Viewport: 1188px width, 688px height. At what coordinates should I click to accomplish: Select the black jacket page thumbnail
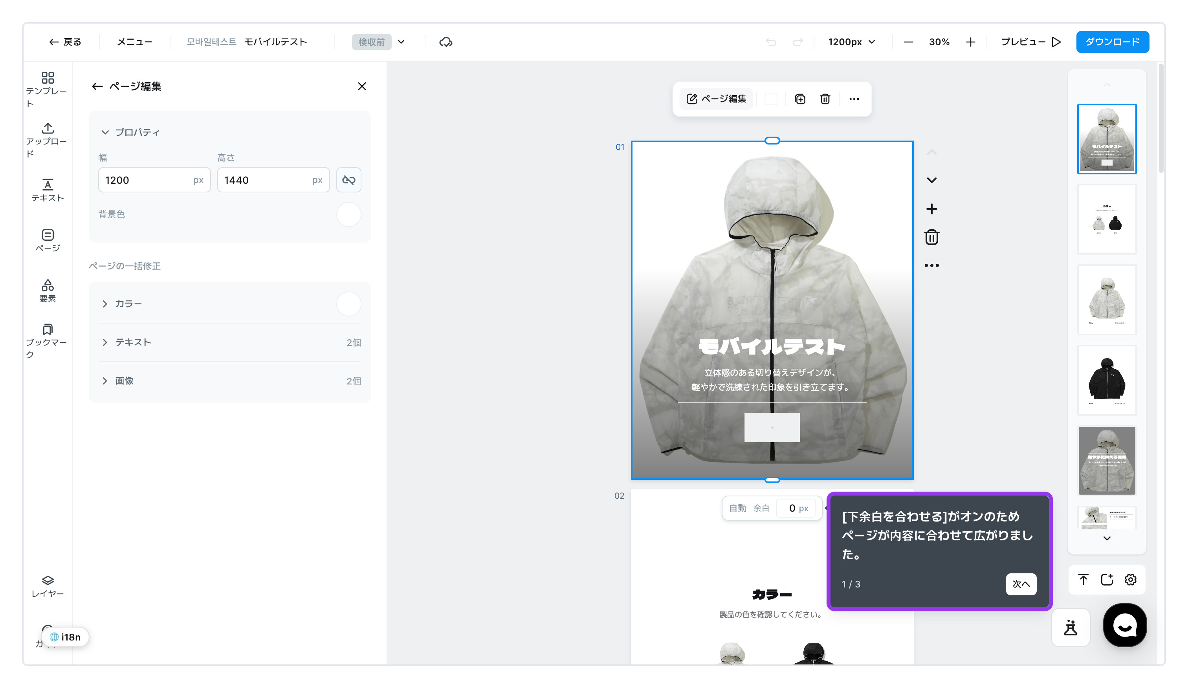[x=1106, y=380]
